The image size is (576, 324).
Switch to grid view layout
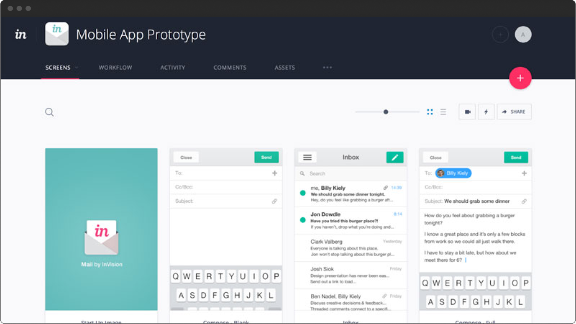[430, 112]
